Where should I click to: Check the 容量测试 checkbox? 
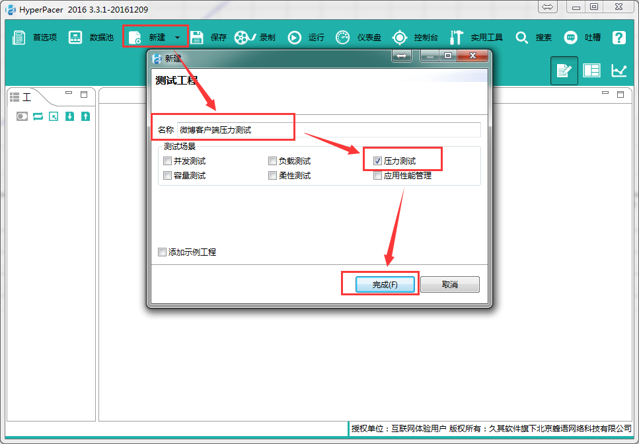click(167, 176)
